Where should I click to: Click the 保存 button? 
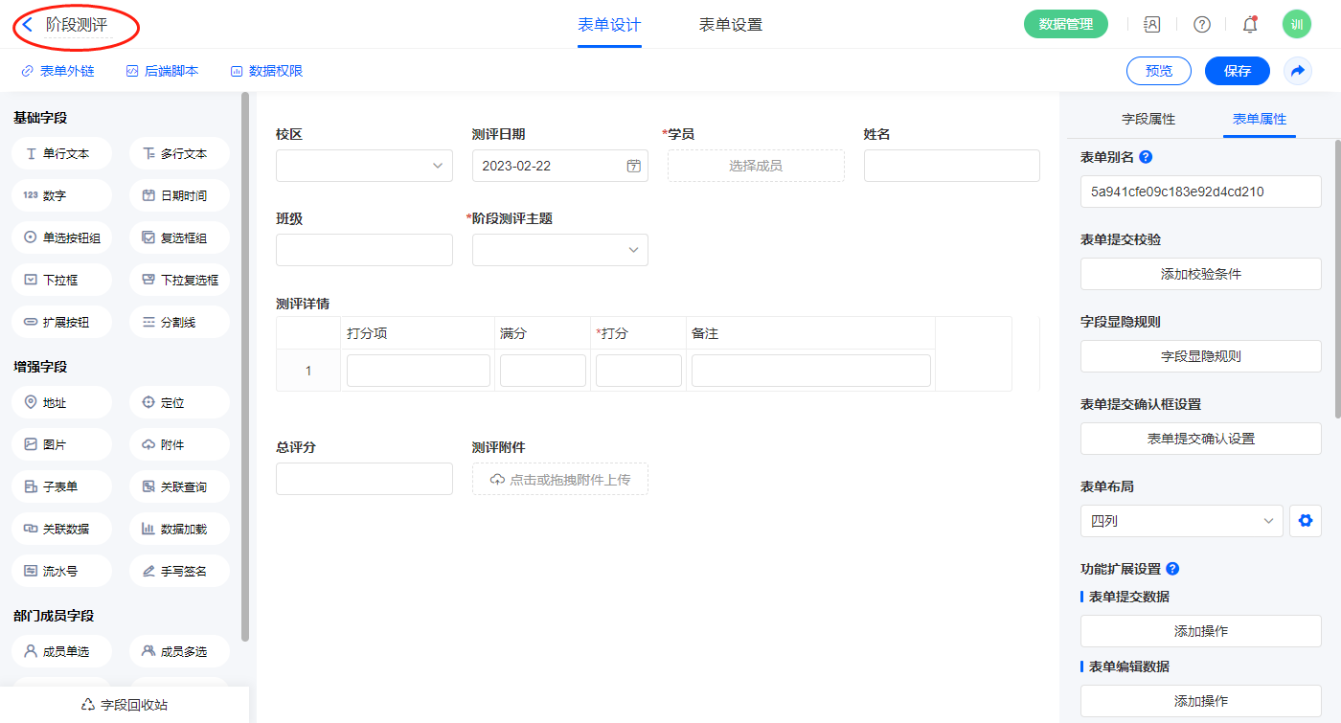click(x=1237, y=71)
